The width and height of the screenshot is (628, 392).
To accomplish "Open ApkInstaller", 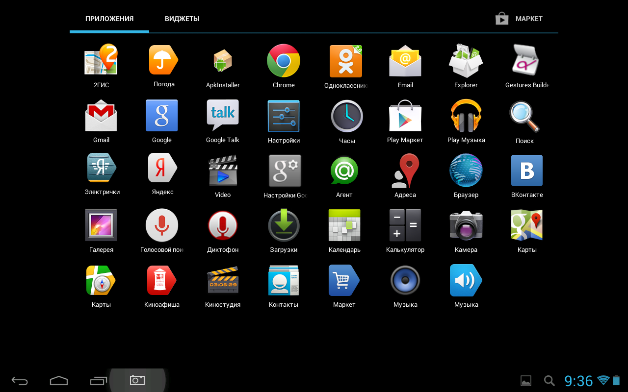I will (x=223, y=61).
